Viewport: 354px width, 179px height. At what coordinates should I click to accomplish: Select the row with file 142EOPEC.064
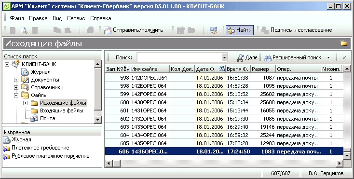[x=224, y=86]
